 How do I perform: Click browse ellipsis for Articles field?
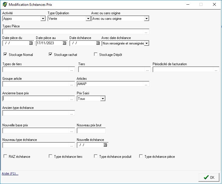146,84
